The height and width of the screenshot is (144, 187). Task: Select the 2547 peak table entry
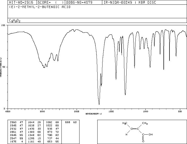tap(16, 138)
